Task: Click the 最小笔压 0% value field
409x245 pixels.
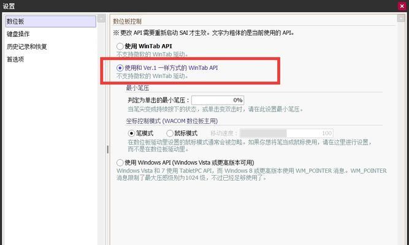Action: tap(218, 100)
